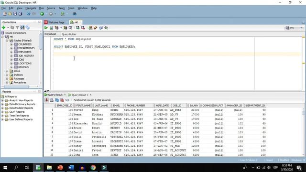The height and width of the screenshot is (172, 306).
Task: Click the red Delete row icon in Query Result
Action: click(x=62, y=100)
